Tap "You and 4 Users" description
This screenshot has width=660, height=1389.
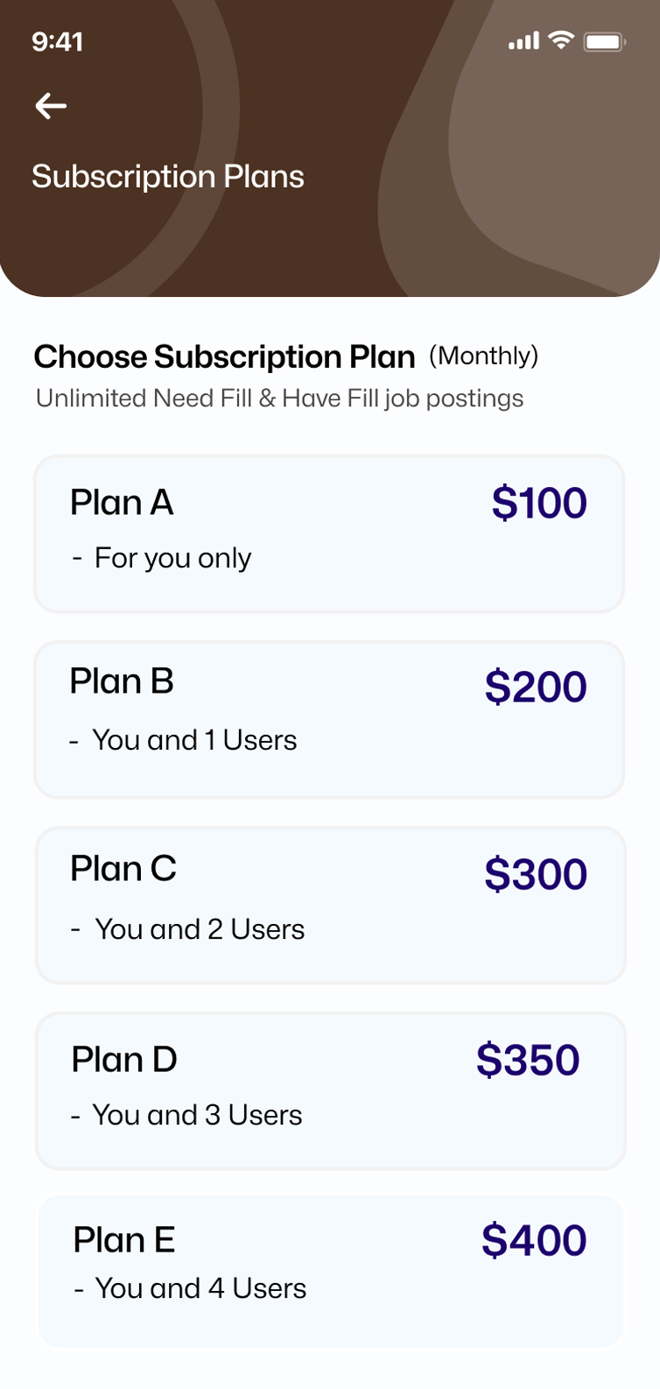coord(200,1288)
